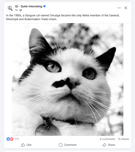View the 177 reactions list
Screen dimensions: 135x152
point(17,139)
